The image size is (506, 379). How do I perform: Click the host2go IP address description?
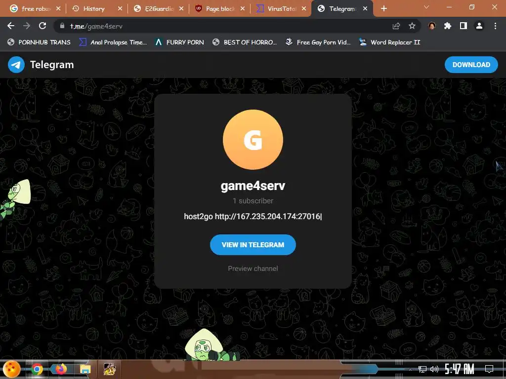click(253, 216)
